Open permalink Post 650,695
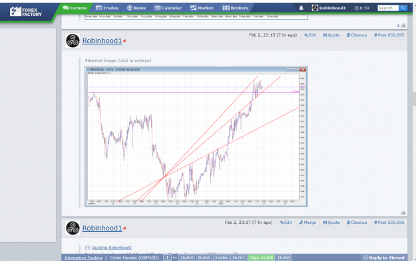 click(x=389, y=35)
